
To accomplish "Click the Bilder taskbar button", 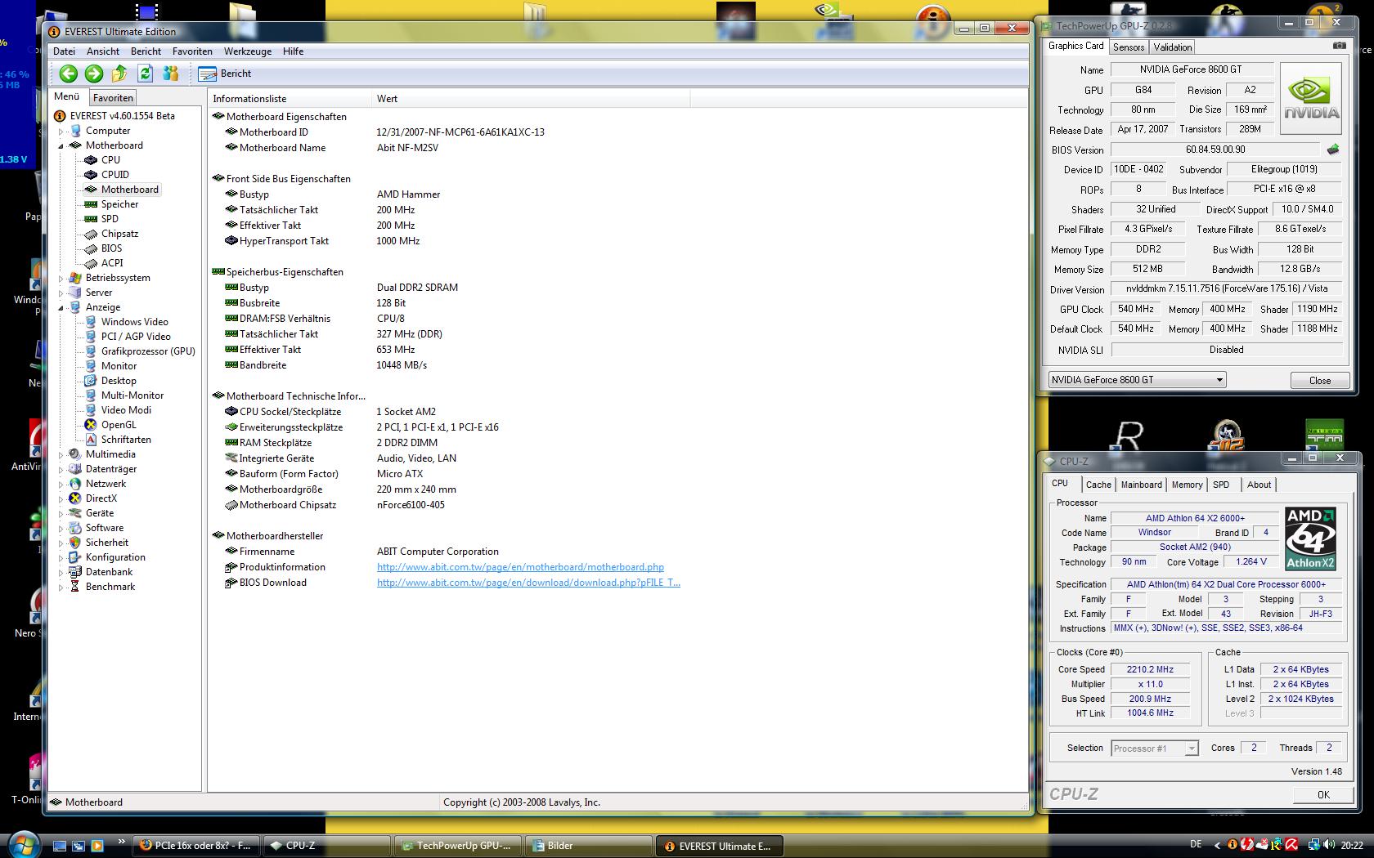I will coord(589,846).
